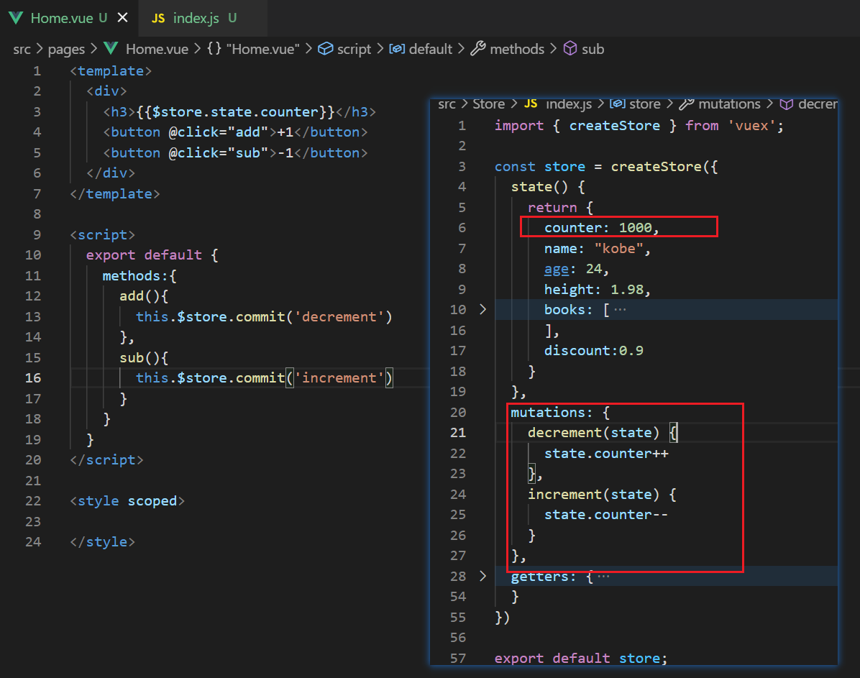Viewport: 860px width, 678px height.
Task: Click 'state.counter--' in the increment mutation
Action: [606, 515]
